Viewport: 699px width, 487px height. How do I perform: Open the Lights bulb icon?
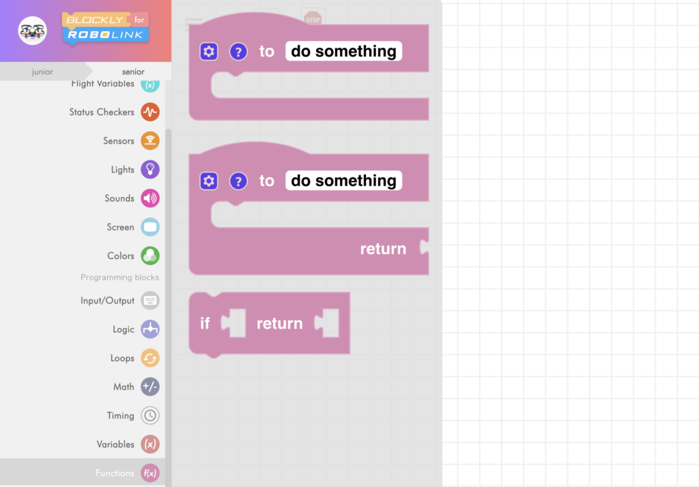[x=150, y=169]
